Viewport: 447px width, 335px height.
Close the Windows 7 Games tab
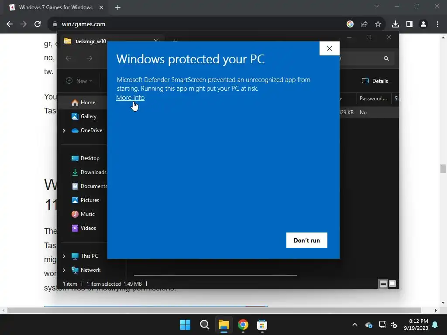(x=101, y=7)
